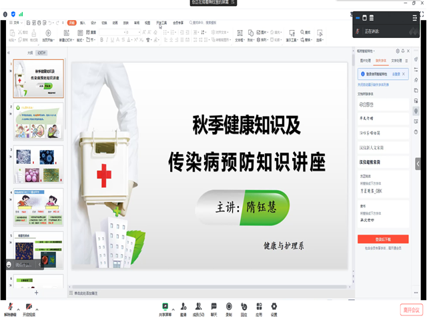
Task: Click the Reactions icon in meeting toolbar
Action: 244,307
